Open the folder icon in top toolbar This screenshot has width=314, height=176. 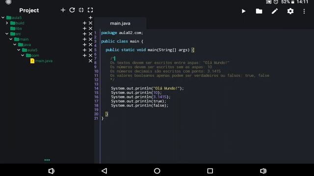pyautogui.click(x=259, y=11)
